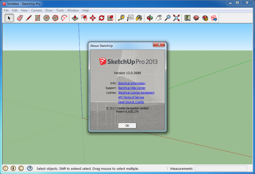Select the Rotate tool
Image resolution: width=255 pixels, height=174 pixels.
pos(102,18)
